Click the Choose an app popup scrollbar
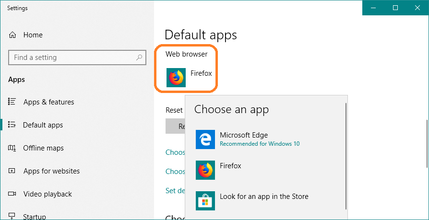429x220 pixels. [346, 156]
